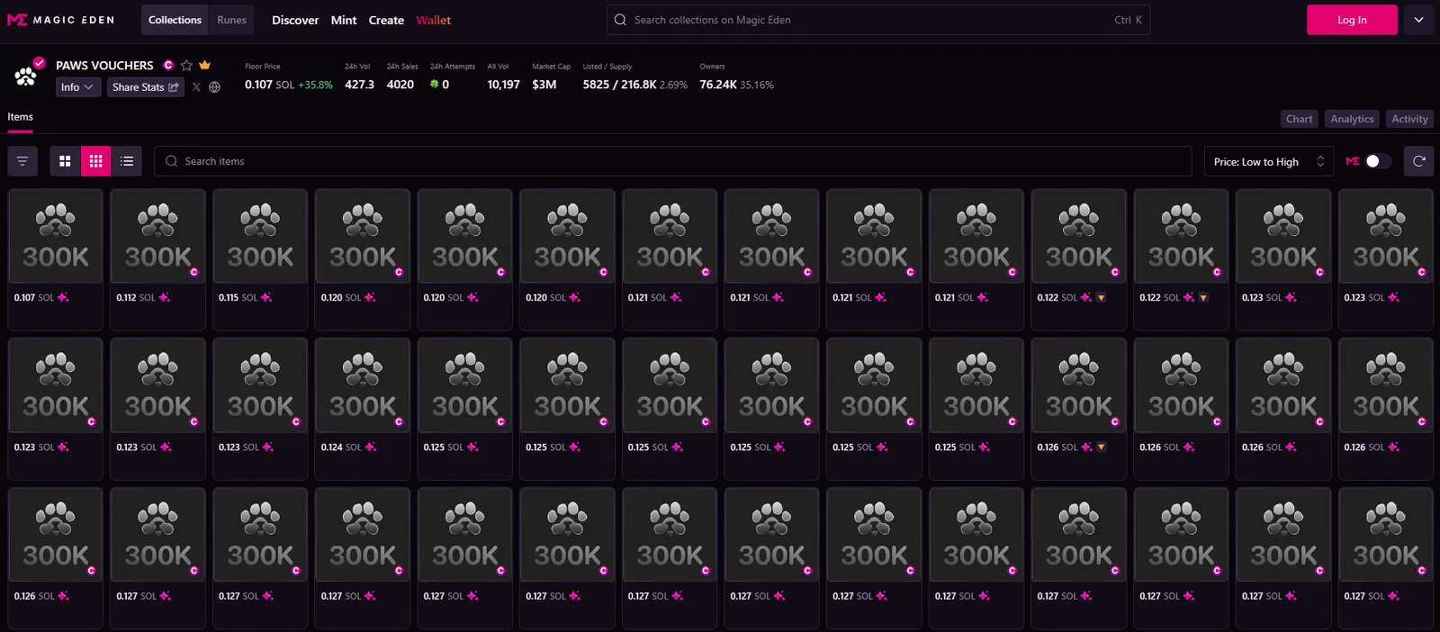The width and height of the screenshot is (1440, 632).
Task: Expand the Info dropdown
Action: pos(77,87)
